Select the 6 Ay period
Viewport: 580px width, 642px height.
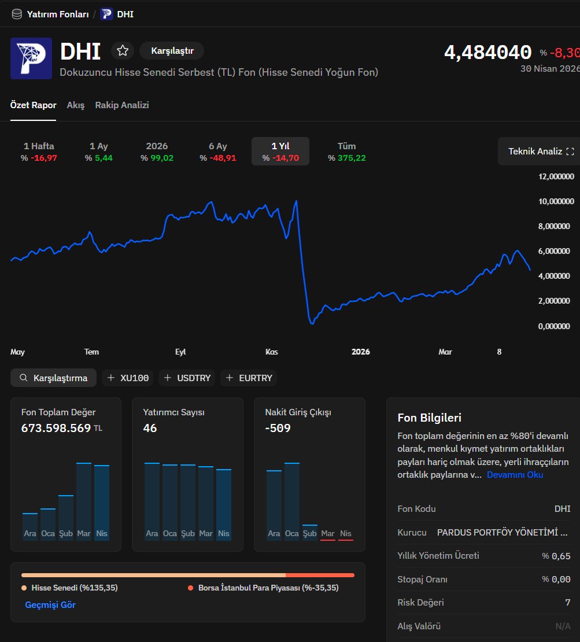coord(218,152)
